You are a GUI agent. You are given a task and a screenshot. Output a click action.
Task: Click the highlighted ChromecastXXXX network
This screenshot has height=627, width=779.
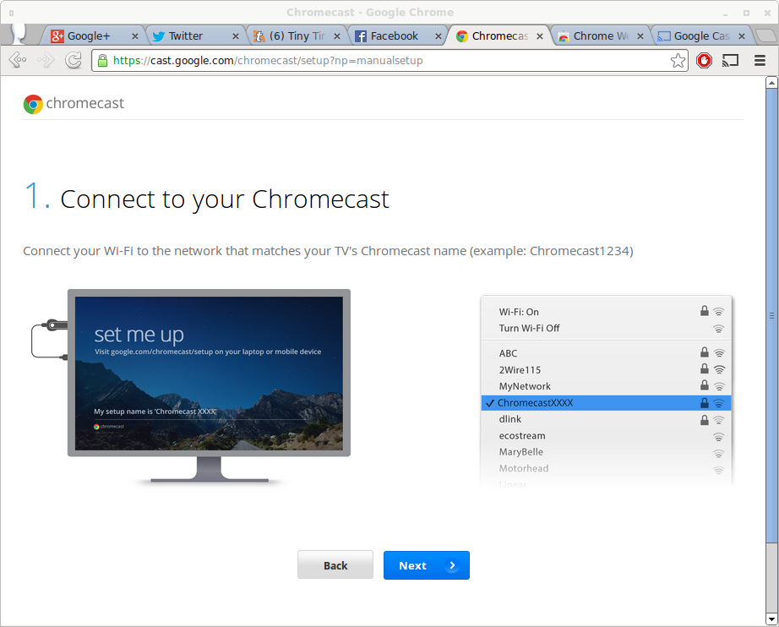click(x=606, y=403)
